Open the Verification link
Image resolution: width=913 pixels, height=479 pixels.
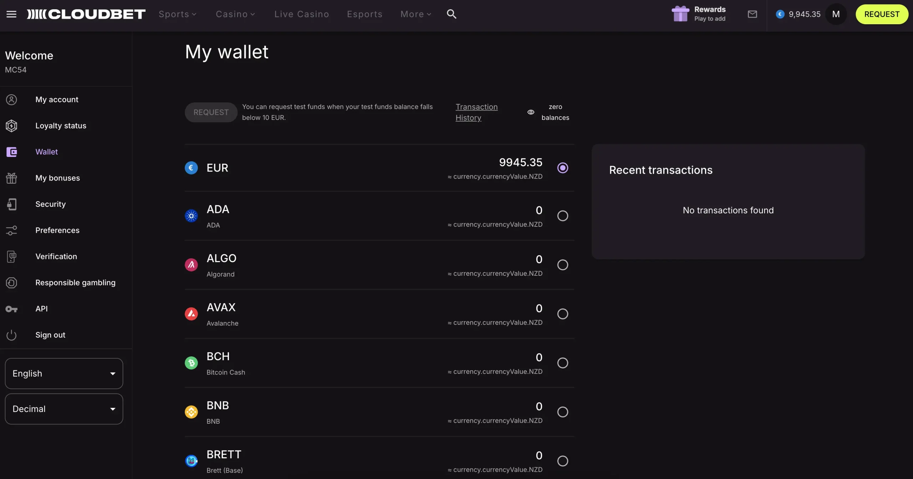(56, 256)
